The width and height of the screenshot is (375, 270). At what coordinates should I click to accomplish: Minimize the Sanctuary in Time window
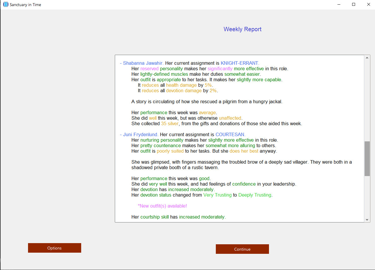tap(339, 4)
